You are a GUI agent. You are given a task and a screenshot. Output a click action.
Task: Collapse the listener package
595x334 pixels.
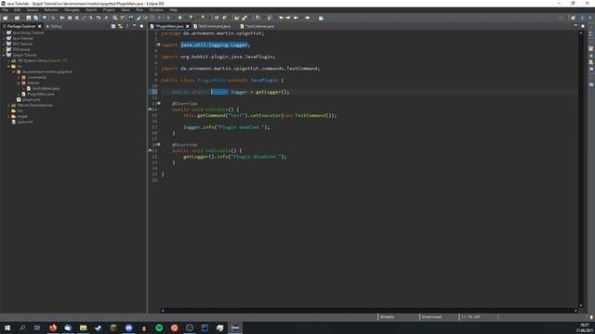coord(19,83)
